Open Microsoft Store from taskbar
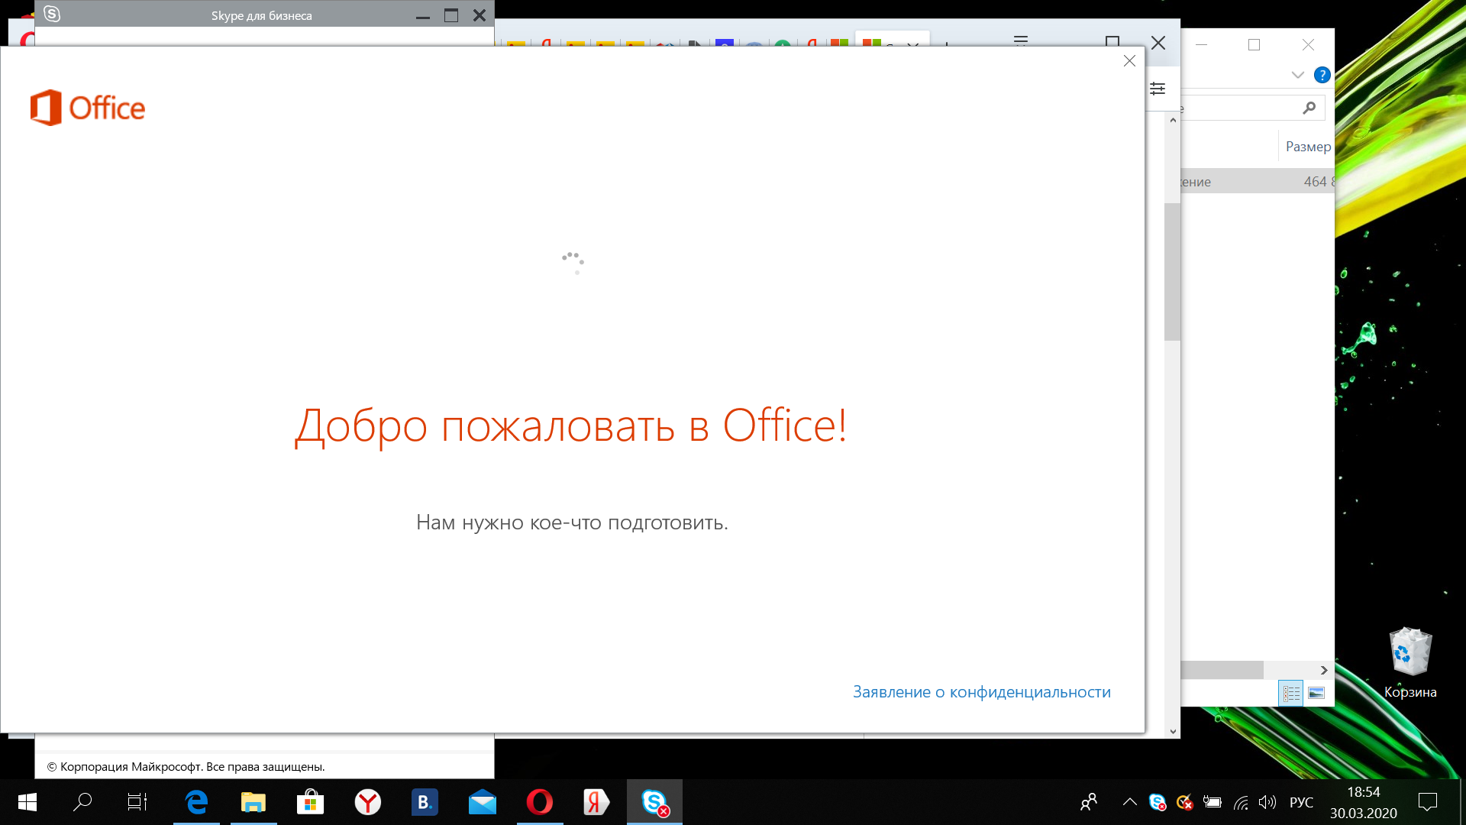1466x825 pixels. 310,802
